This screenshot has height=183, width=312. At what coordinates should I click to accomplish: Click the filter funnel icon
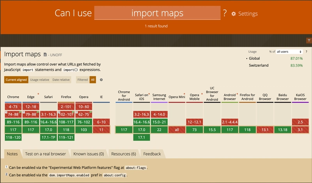(x=309, y=41)
